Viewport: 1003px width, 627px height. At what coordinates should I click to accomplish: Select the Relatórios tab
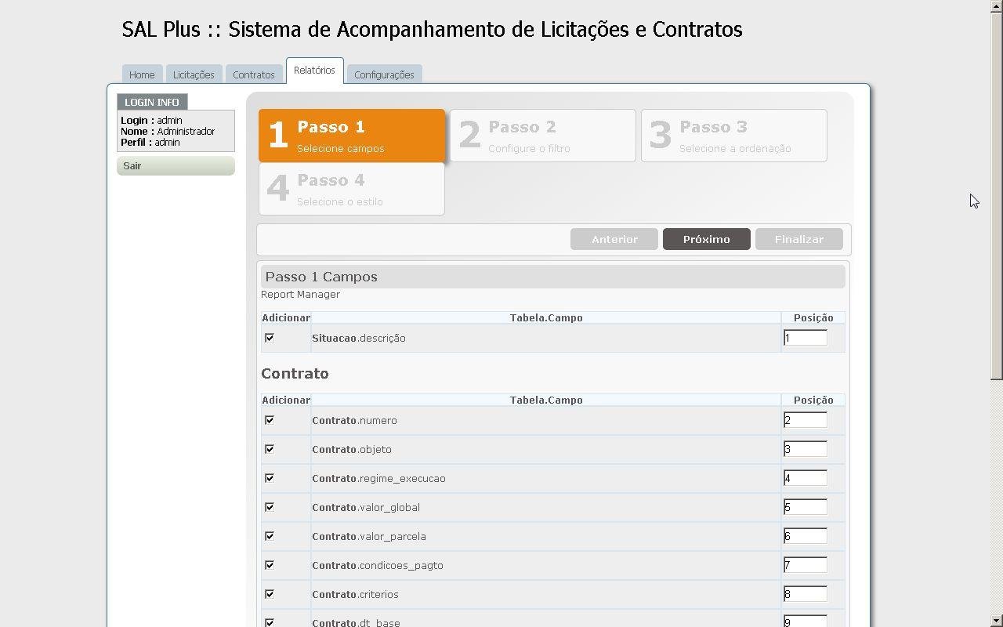tap(314, 70)
